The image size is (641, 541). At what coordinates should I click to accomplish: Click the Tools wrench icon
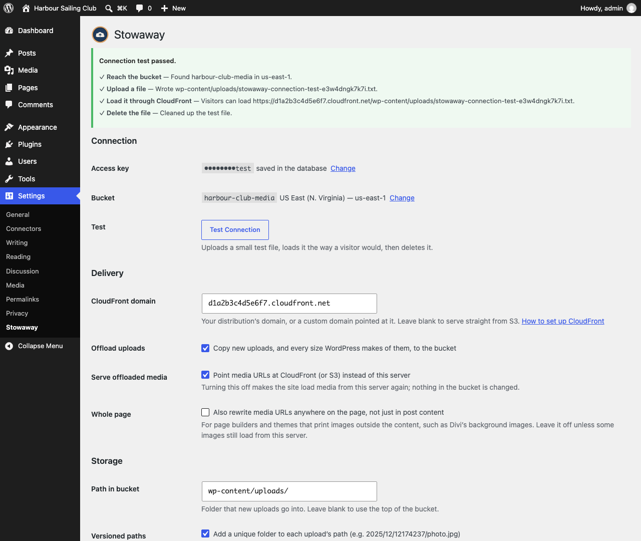(9, 179)
